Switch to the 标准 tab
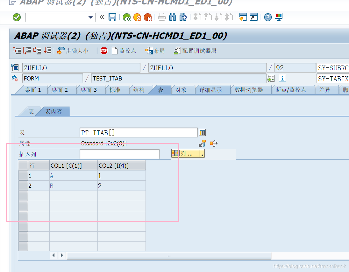349x272 pixels. point(115,90)
